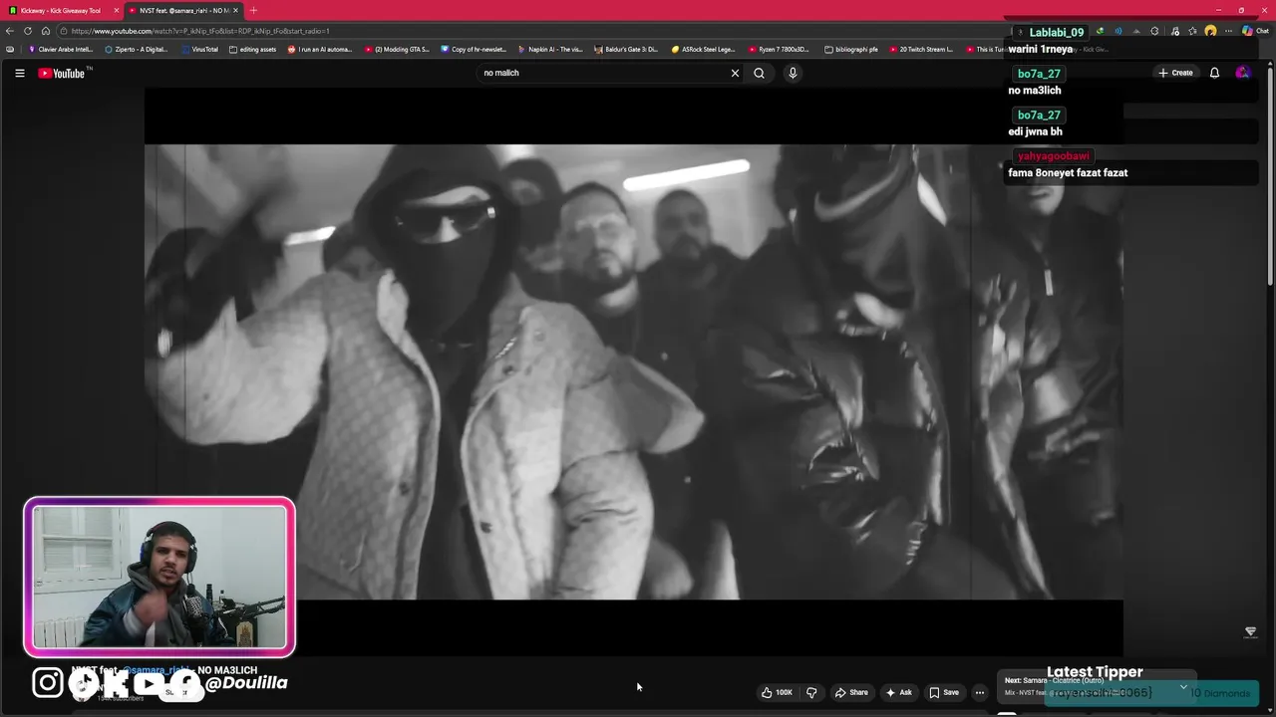
Task: Open Clavier Arabe Intell... bookmark
Action: 61,49
